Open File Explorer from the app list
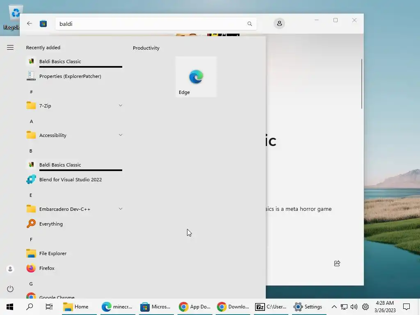 (x=74, y=253)
